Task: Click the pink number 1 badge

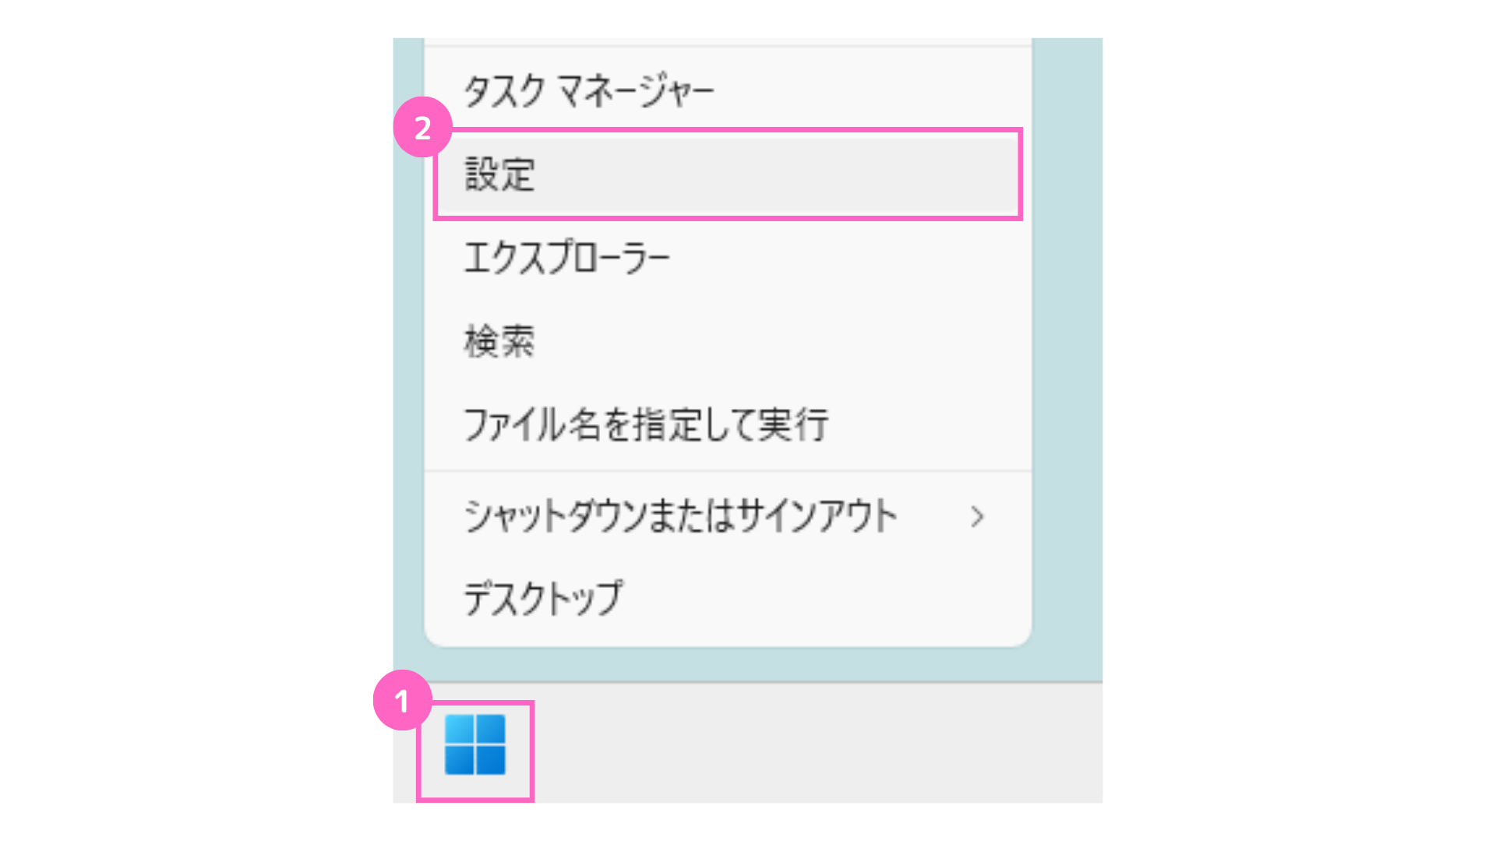Action: pyautogui.click(x=403, y=701)
